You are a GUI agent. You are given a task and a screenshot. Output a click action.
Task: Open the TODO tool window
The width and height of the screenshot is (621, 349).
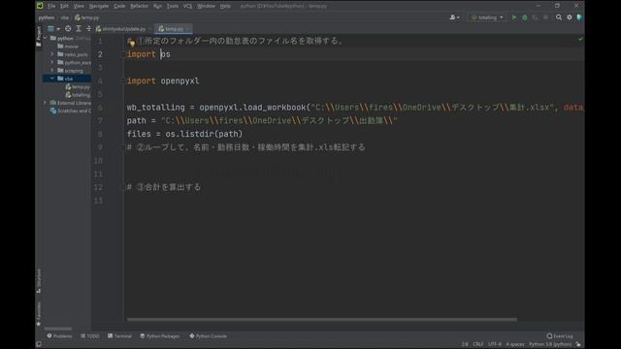click(x=90, y=336)
